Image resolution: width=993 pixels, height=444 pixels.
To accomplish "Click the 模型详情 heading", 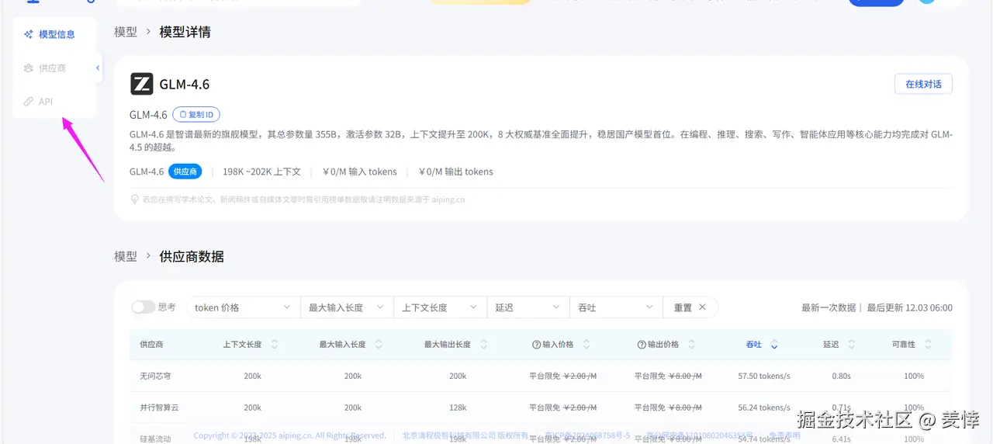I will click(x=185, y=32).
